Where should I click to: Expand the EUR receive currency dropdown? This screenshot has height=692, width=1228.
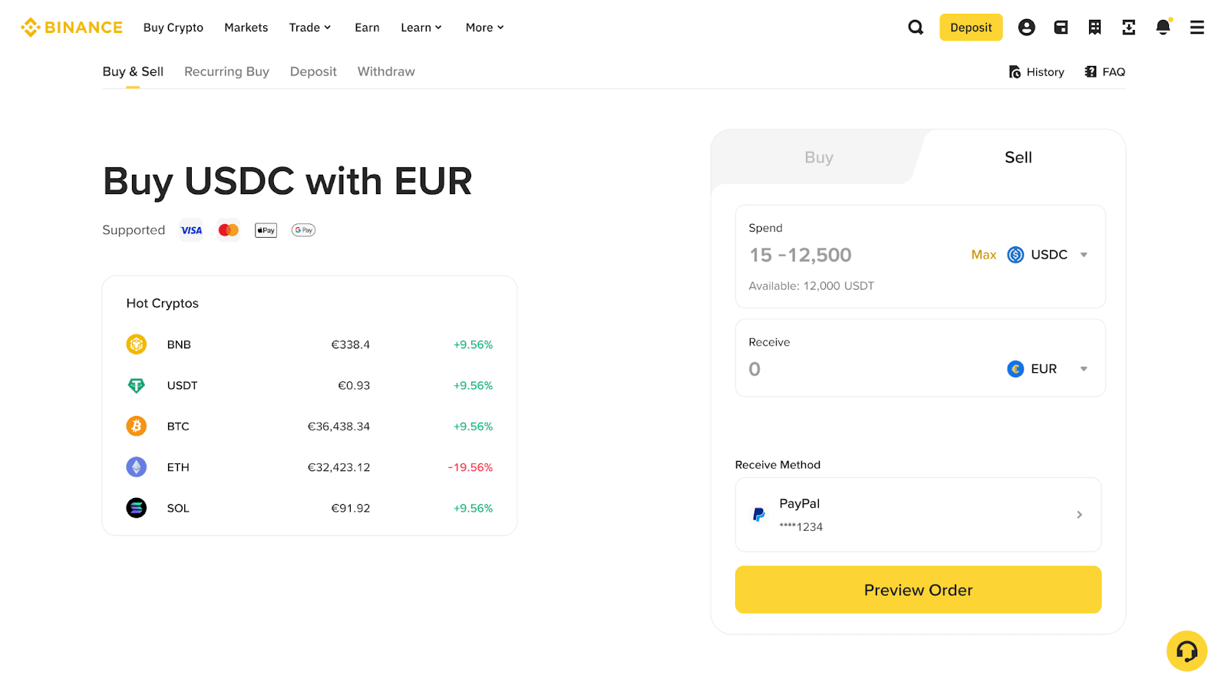coord(1047,369)
